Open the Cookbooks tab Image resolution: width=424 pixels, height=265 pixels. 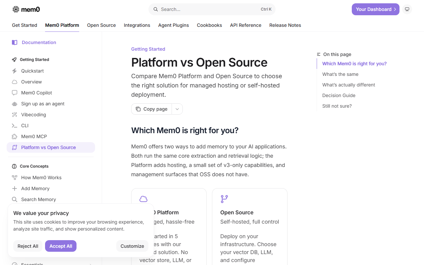(x=209, y=25)
